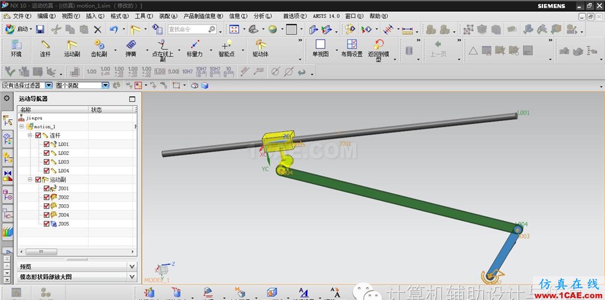The height and width of the screenshot is (300, 605).
Task: Select the 点在线上副 tool
Action: pos(162,51)
